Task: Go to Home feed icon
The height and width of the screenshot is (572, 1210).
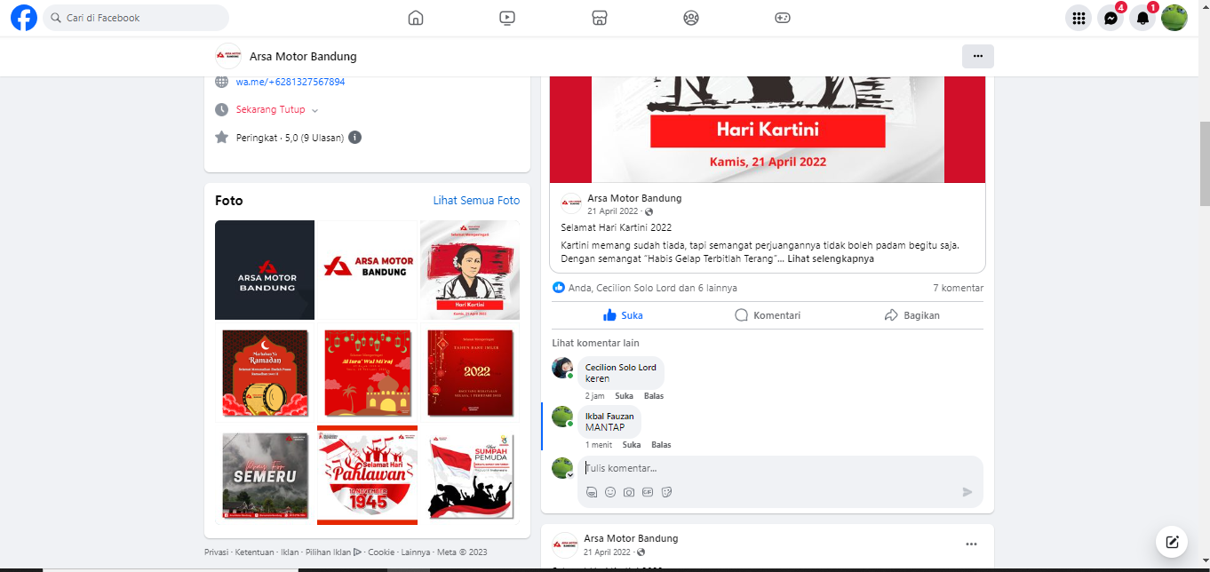Action: pyautogui.click(x=416, y=18)
